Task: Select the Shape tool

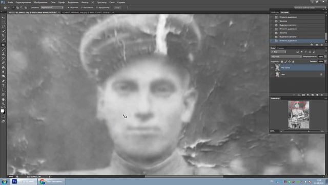Action: tap(3, 95)
